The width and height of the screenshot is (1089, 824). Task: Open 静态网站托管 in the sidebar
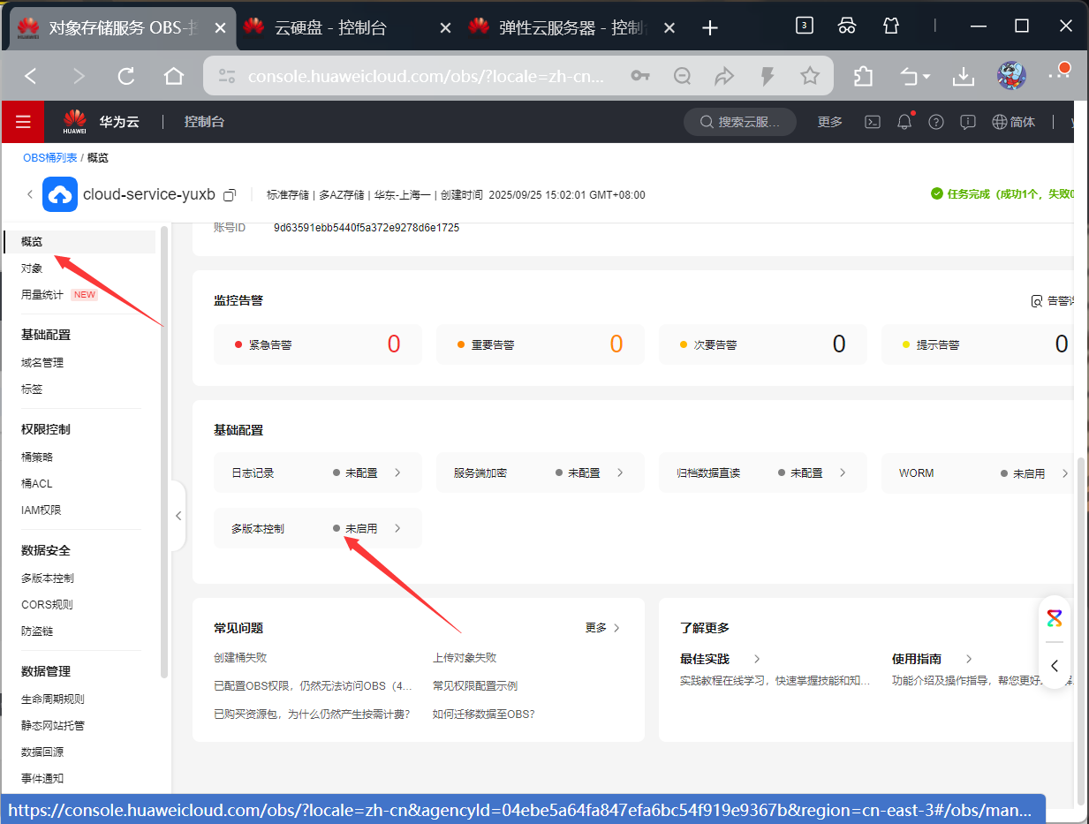53,726
